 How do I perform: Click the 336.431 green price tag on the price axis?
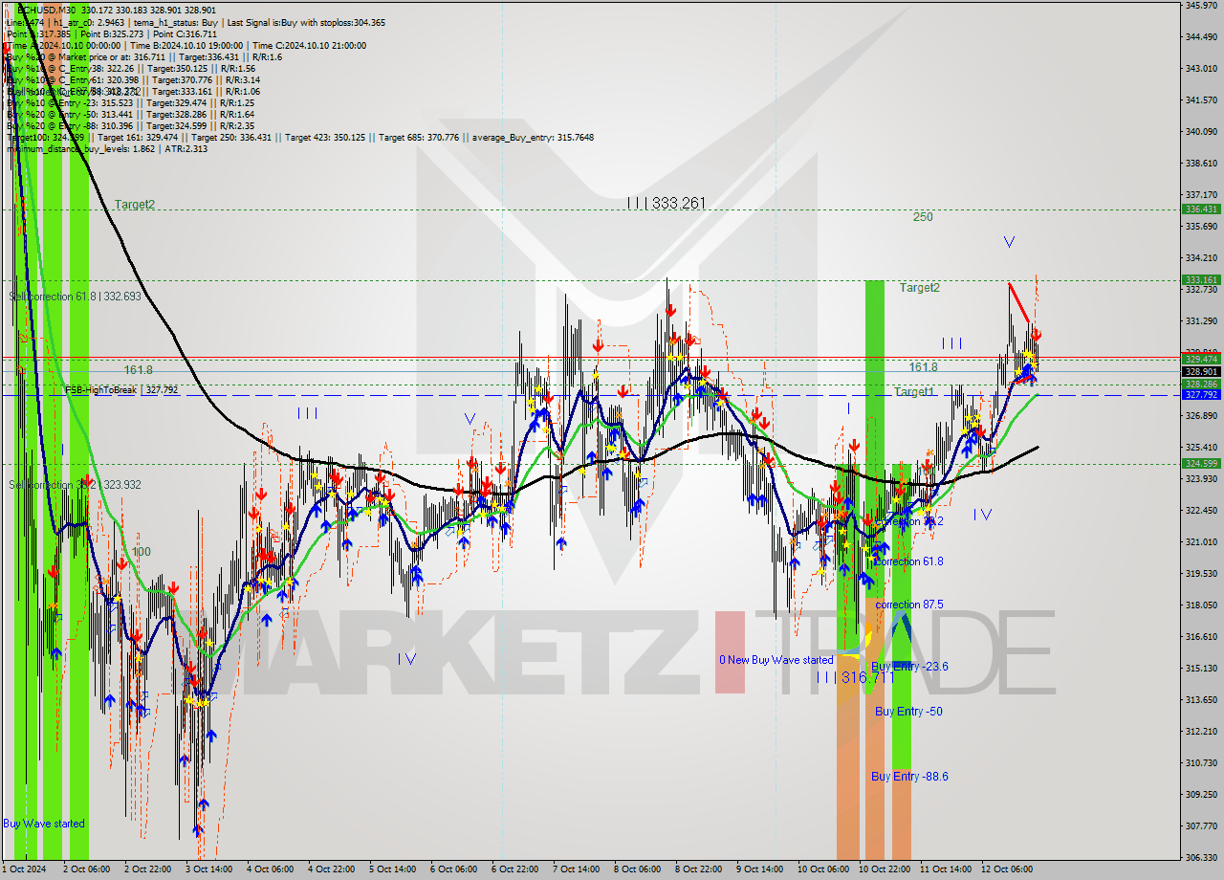click(x=1201, y=209)
